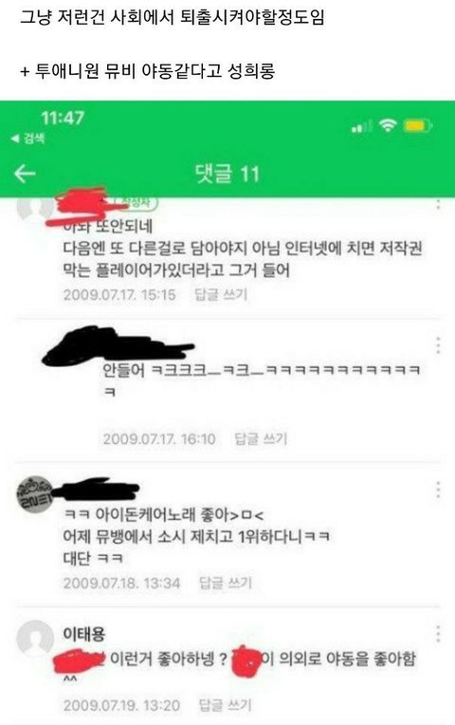455x725 pixels.
Task: Tap the 댓글 11 header title
Action: tap(227, 174)
